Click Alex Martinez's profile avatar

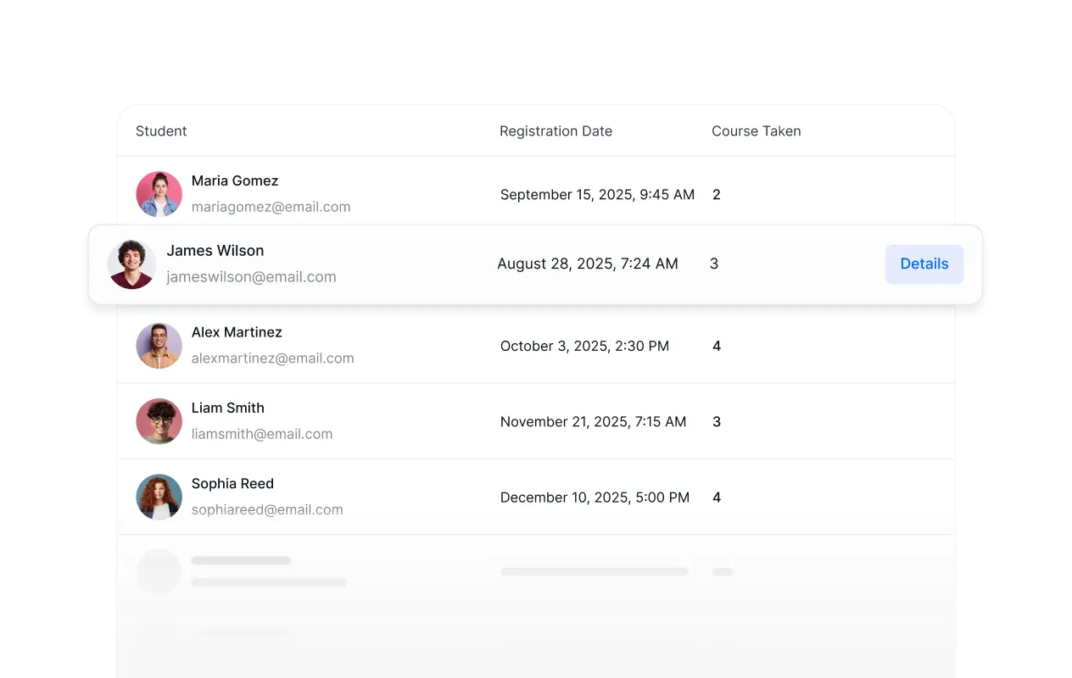pos(159,346)
